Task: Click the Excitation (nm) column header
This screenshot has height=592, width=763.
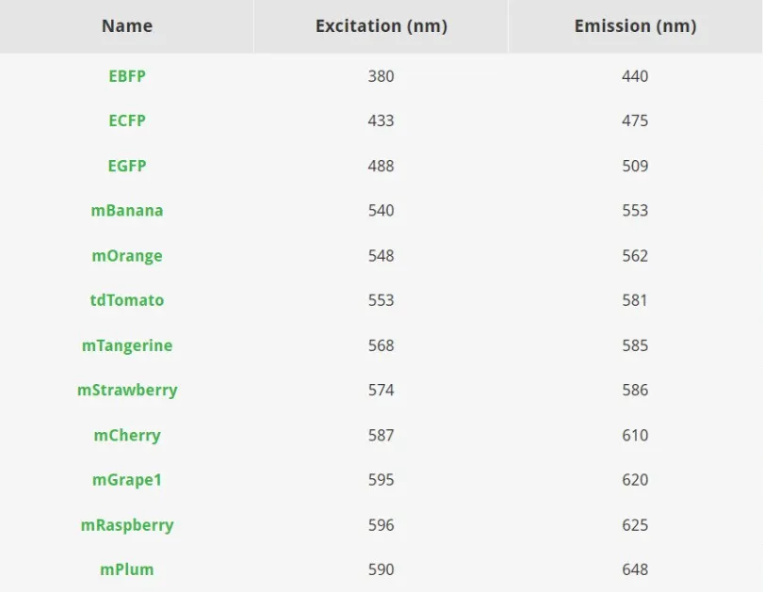Action: [381, 25]
